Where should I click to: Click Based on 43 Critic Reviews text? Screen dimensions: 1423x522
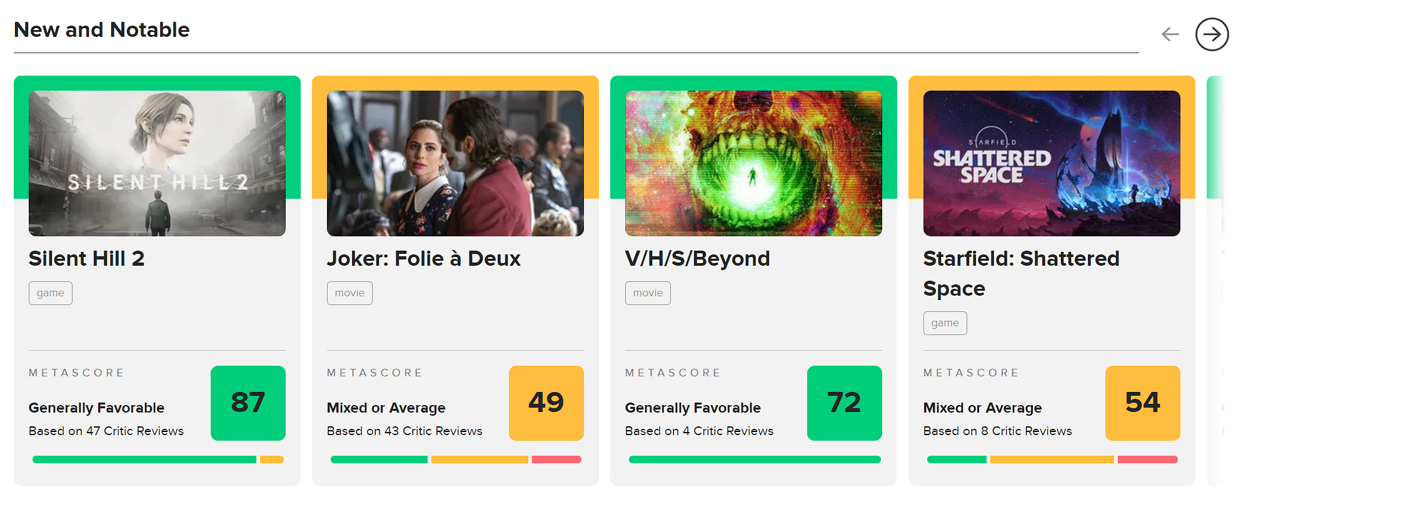pos(405,431)
